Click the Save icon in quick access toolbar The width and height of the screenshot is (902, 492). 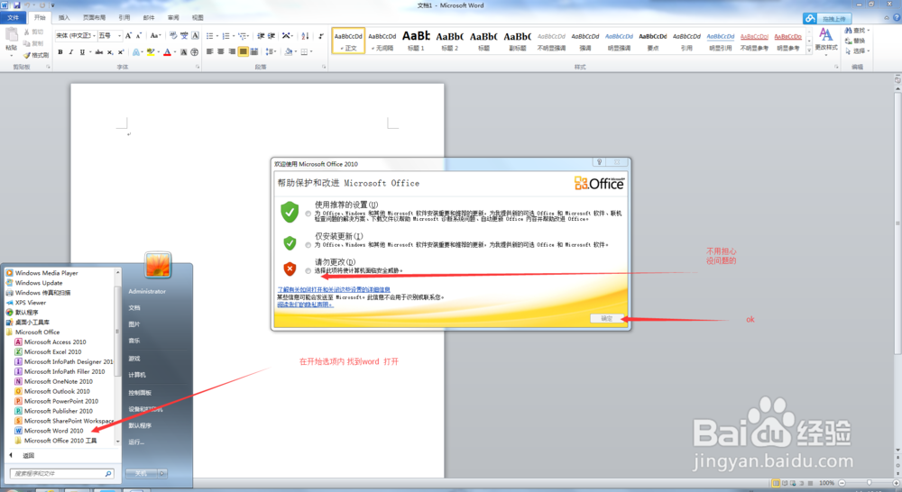(16, 5)
